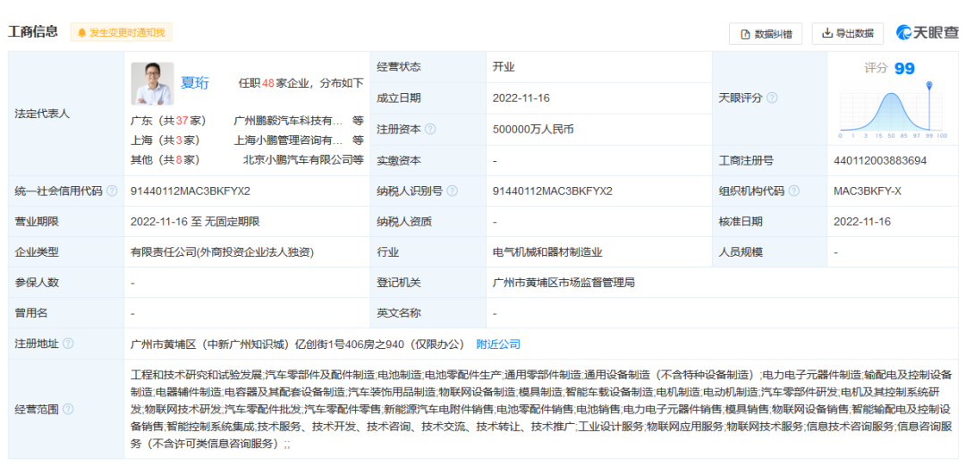The height and width of the screenshot is (467, 966).
Task: Select credit code 91440112MAC3BKFYX2 in 统一社会信用代码 row
Action: (x=191, y=191)
